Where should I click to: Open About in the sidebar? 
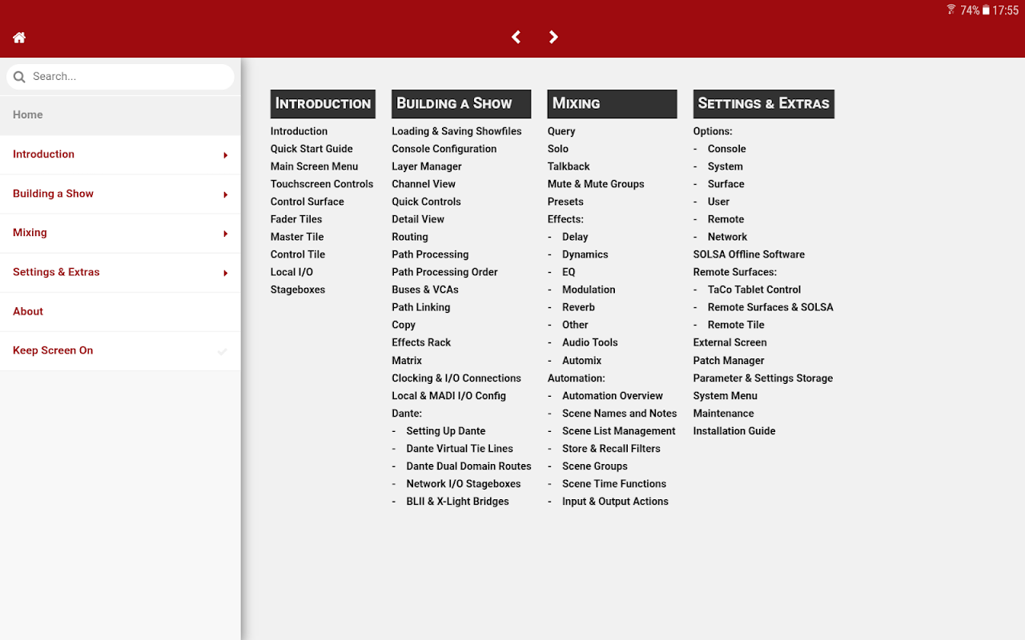click(120, 311)
